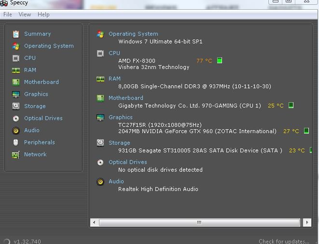Click the Vishera 32nm Technology text
The image size is (319, 244).
tap(154, 67)
